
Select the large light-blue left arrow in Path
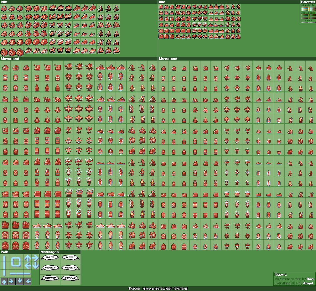(x=28, y=266)
